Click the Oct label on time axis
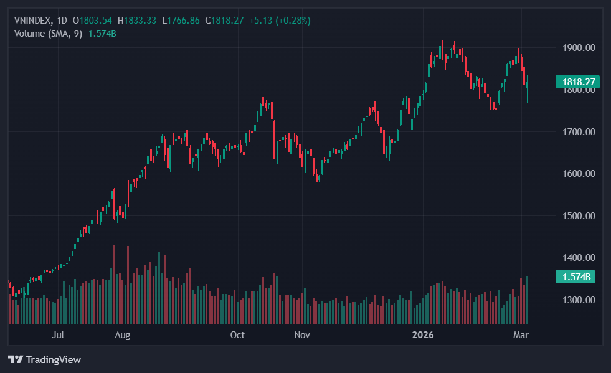Screen dimensions: 611x373 (x=237, y=335)
